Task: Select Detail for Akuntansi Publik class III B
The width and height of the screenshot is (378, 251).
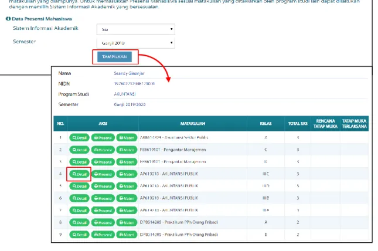Action: click(x=79, y=198)
